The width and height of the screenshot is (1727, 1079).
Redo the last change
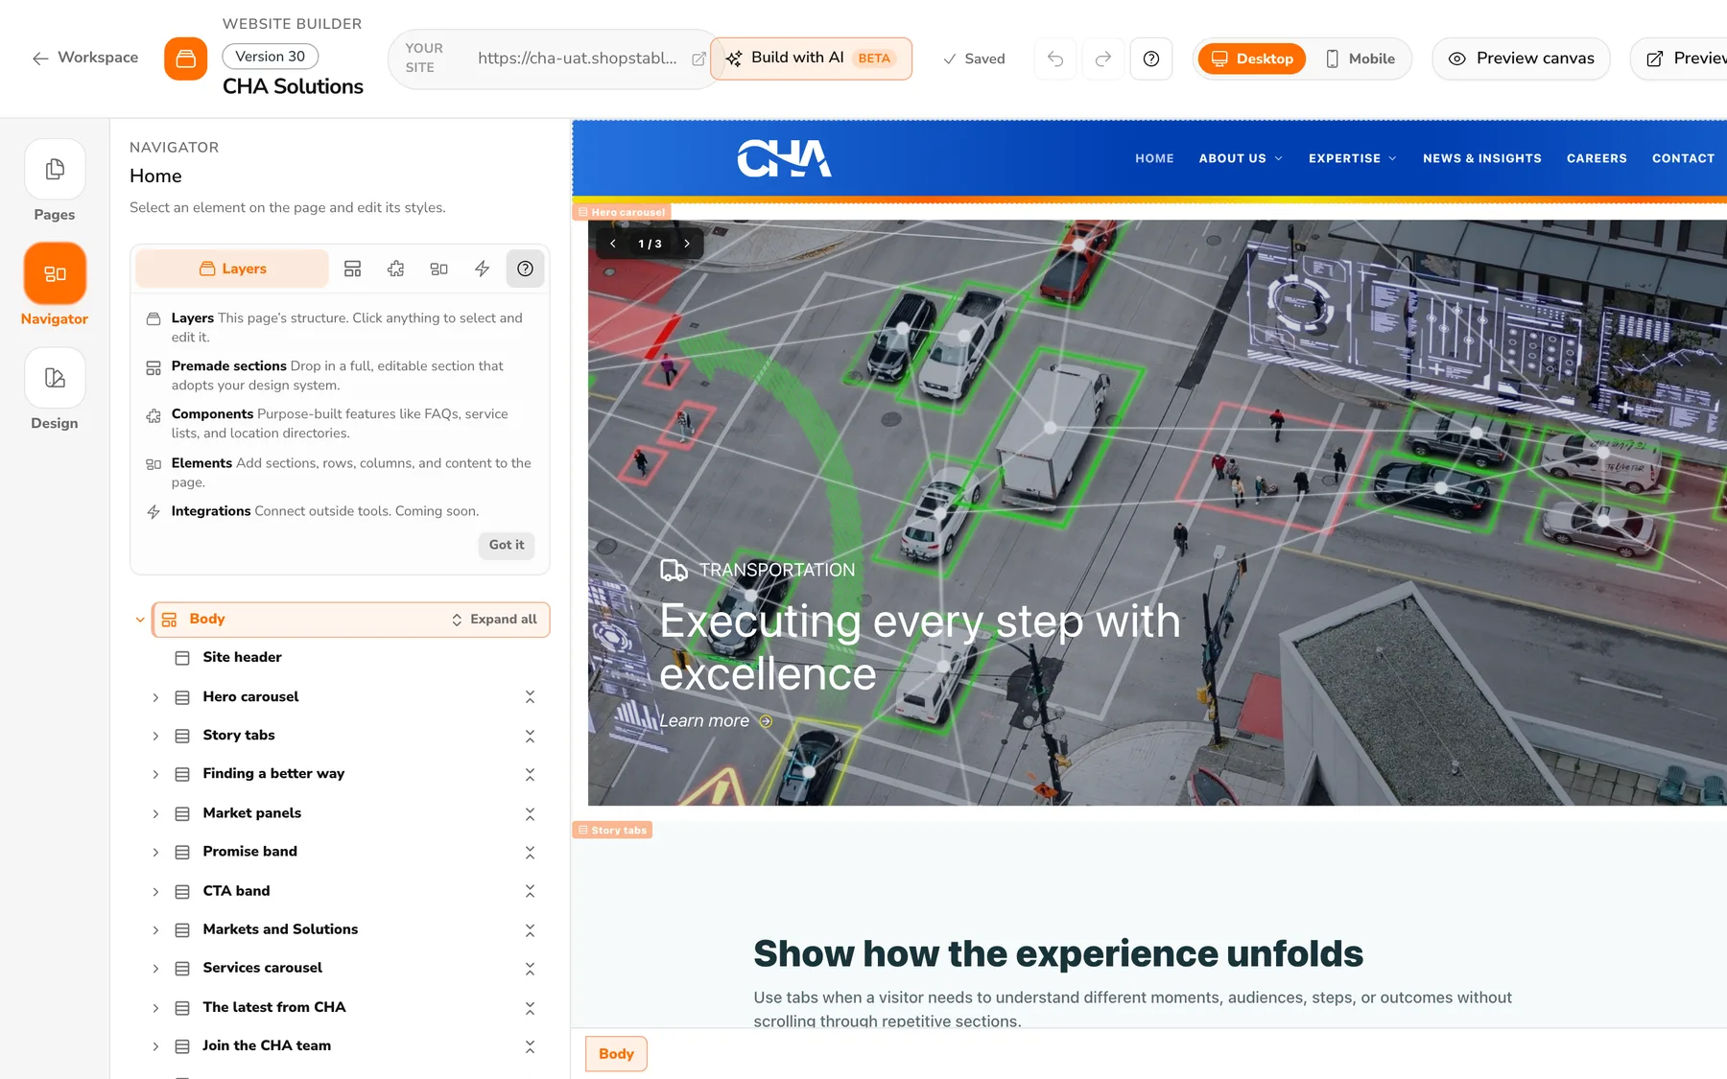click(1103, 59)
